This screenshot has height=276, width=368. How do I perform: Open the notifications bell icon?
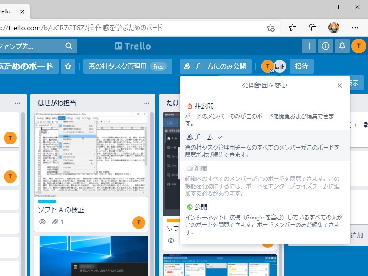(x=342, y=46)
